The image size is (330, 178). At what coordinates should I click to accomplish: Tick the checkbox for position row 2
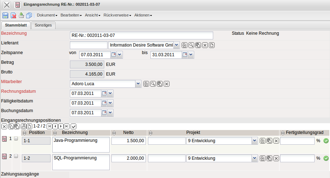coord(16,156)
